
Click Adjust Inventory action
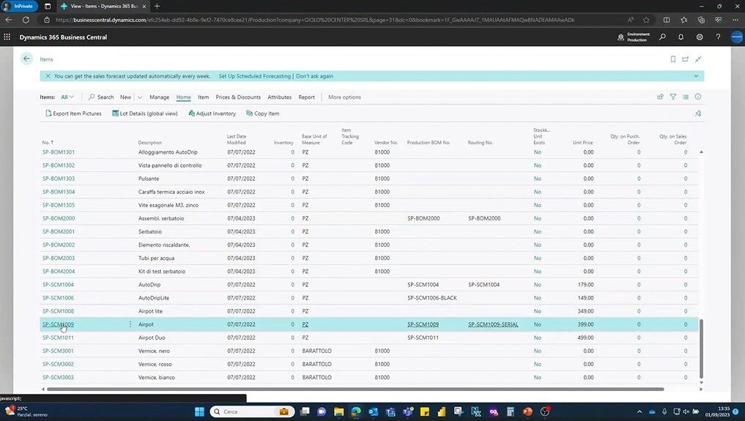pos(212,113)
